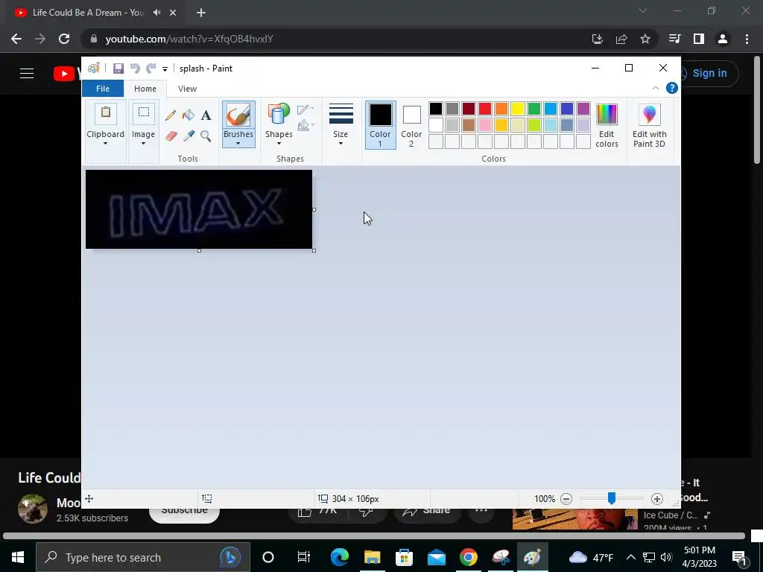Viewport: 763px width, 572px height.
Task: Open Chrome side panel icon
Action: click(699, 39)
